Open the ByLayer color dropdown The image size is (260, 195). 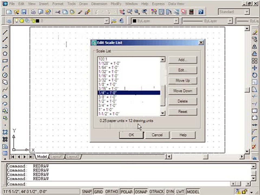[176, 21]
